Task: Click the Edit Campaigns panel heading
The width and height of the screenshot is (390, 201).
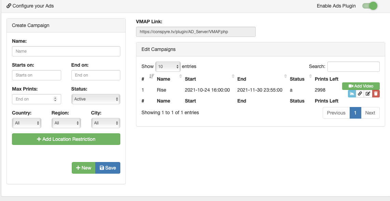Action: click(159, 49)
